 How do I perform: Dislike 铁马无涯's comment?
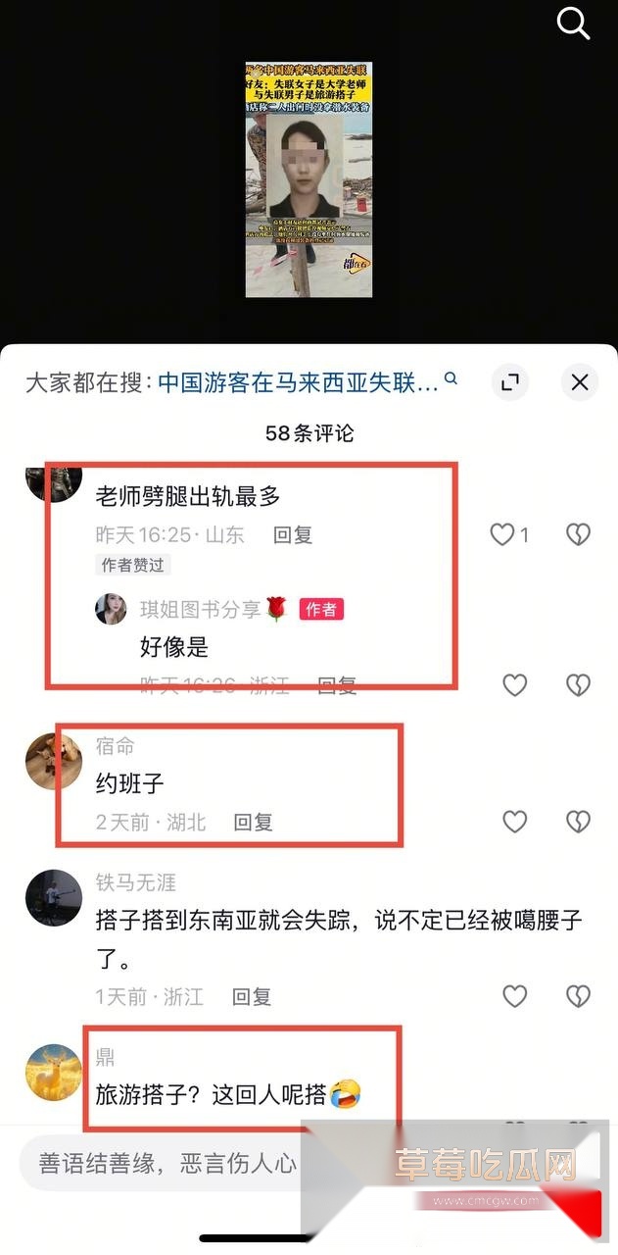[x=579, y=997]
